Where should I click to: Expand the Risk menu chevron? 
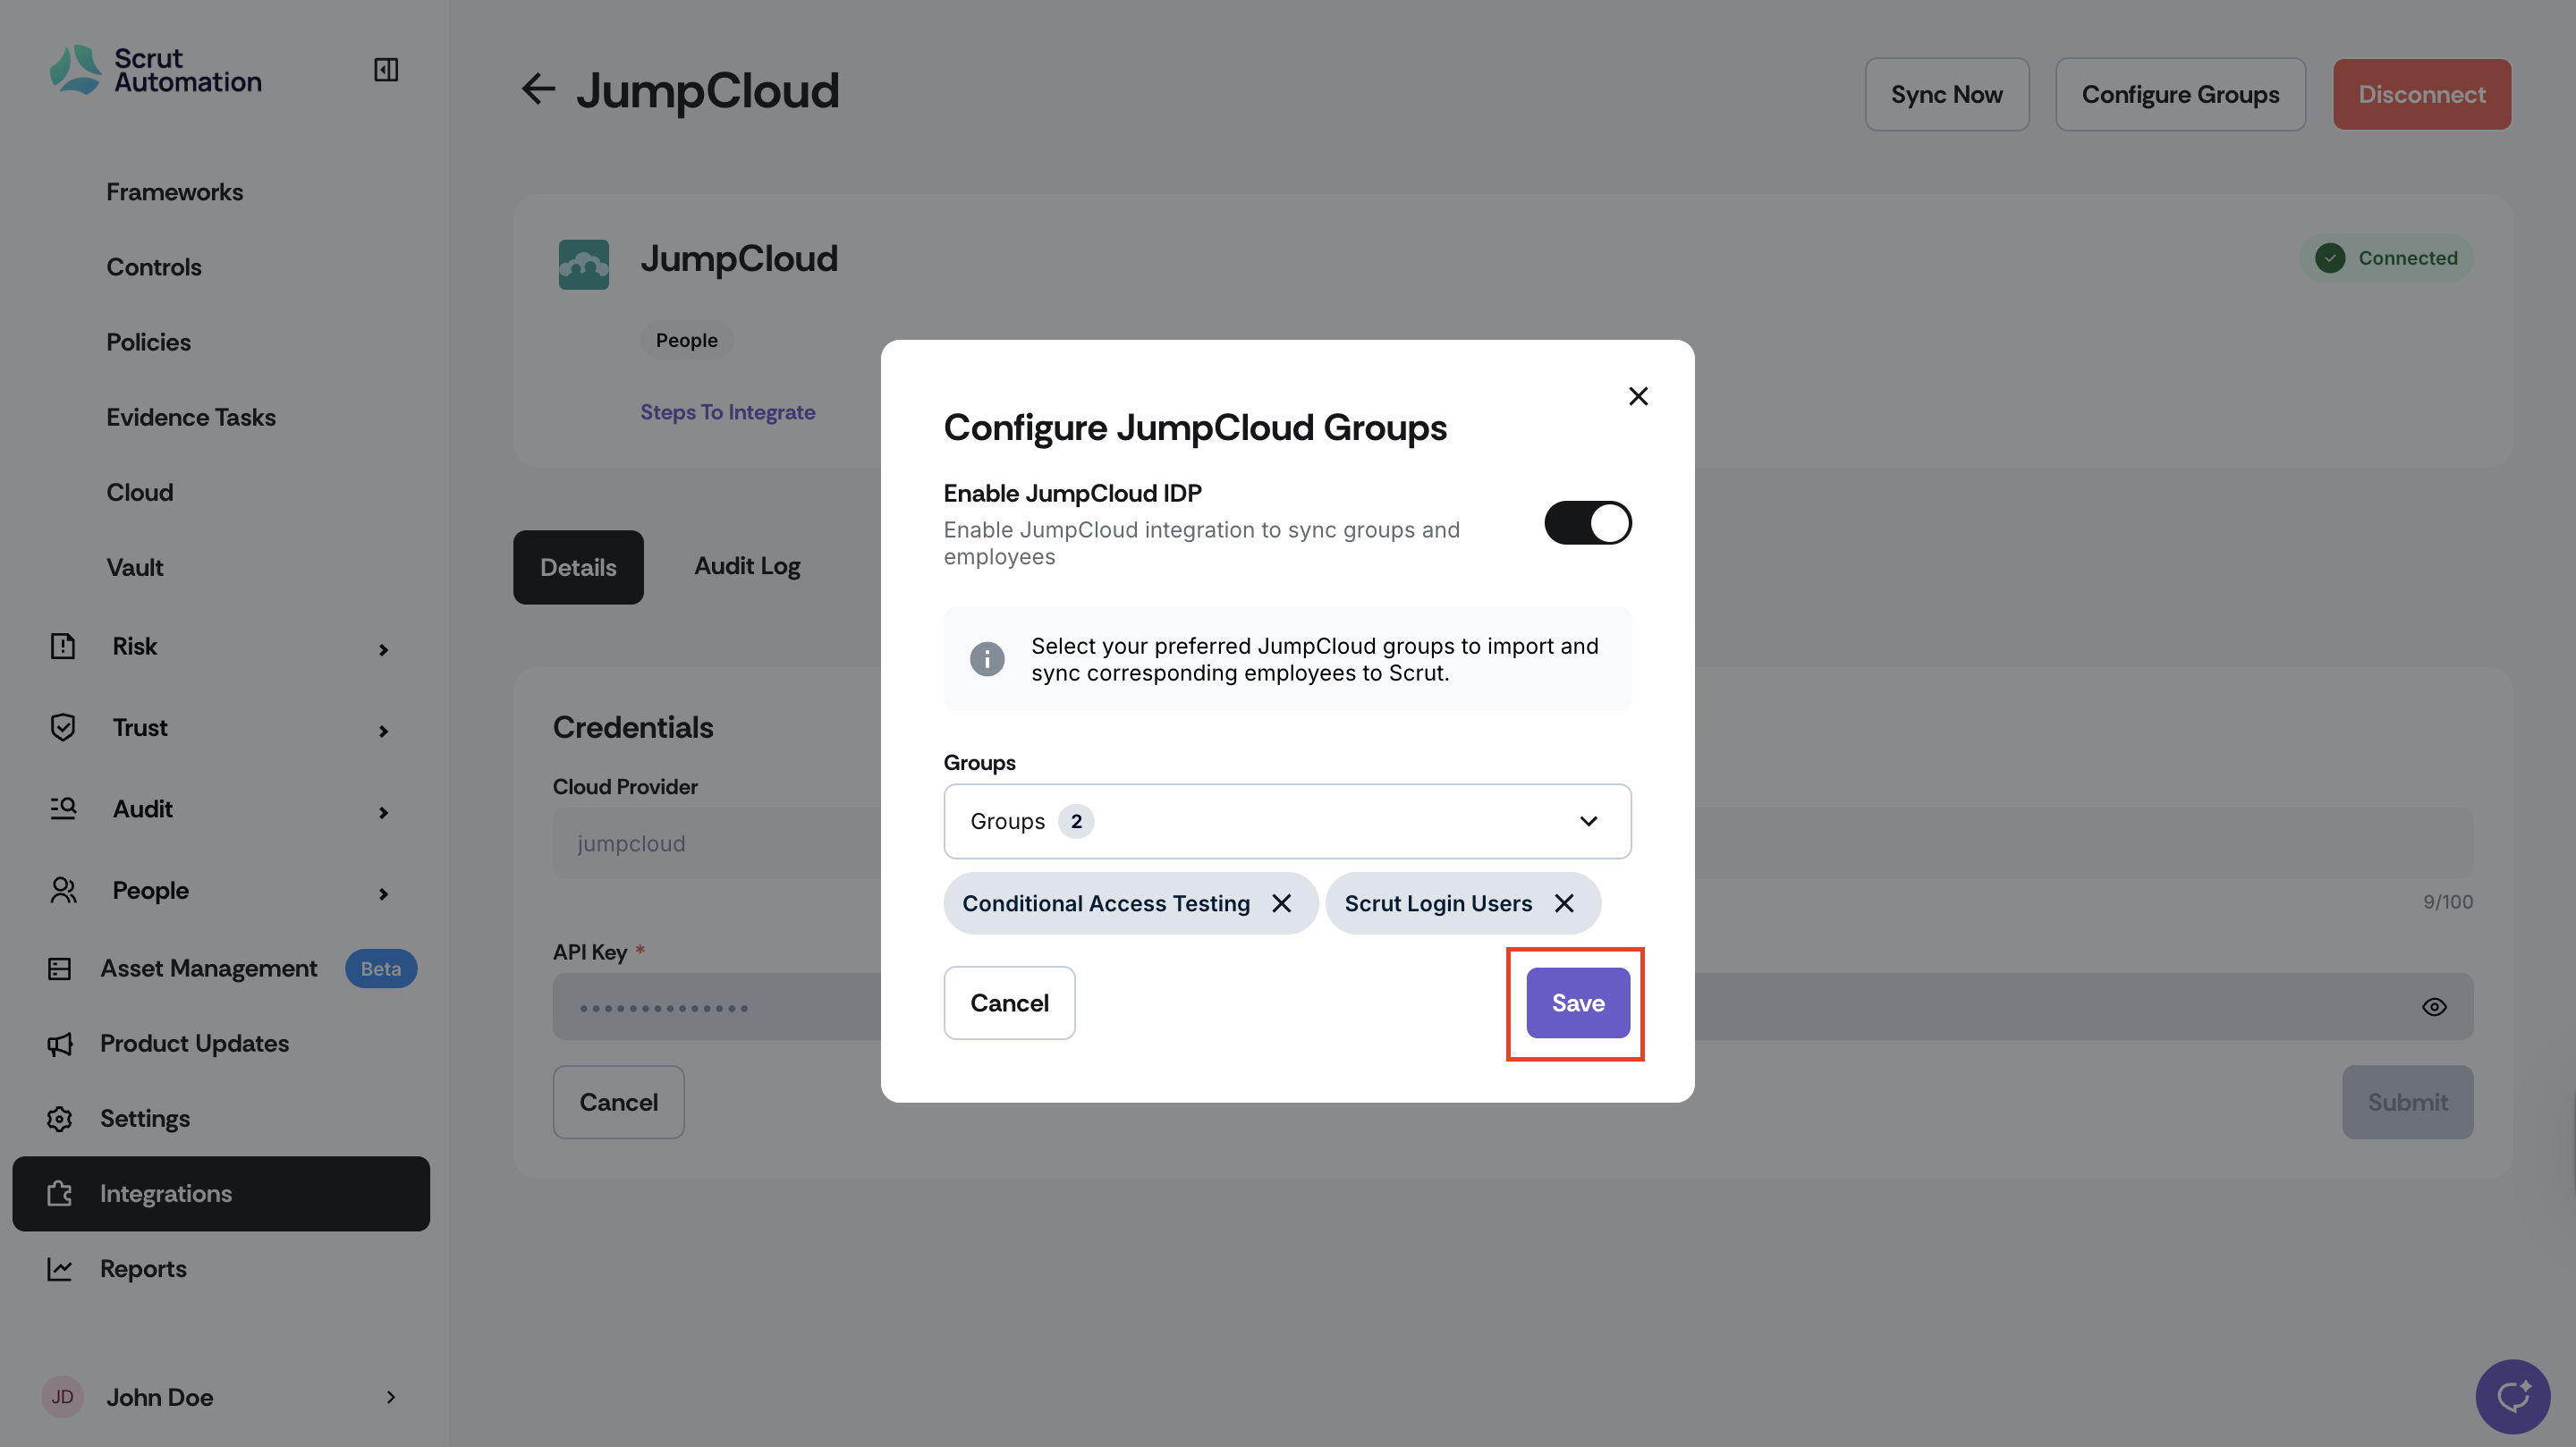point(384,650)
